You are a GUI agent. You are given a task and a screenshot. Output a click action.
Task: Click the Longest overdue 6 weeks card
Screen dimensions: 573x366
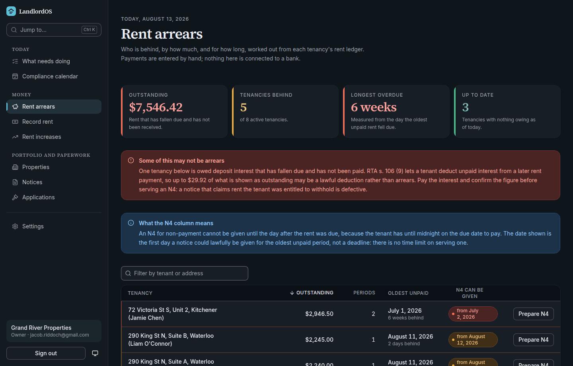[x=396, y=112]
